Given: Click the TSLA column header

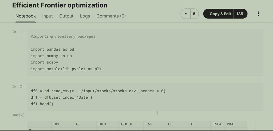Looking at the screenshot, I should coord(217,124).
